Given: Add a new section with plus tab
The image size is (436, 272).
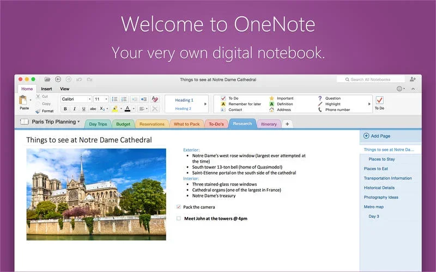Looking at the screenshot, I should (287, 124).
